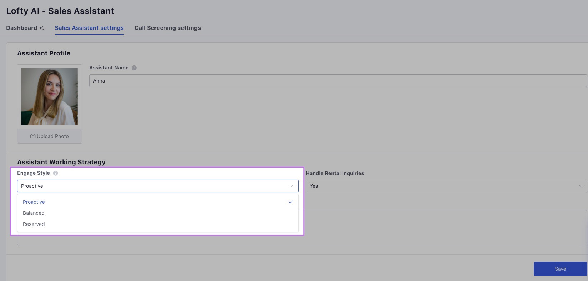This screenshot has height=281, width=588.
Task: Click the Upload Photo button
Action: point(50,136)
